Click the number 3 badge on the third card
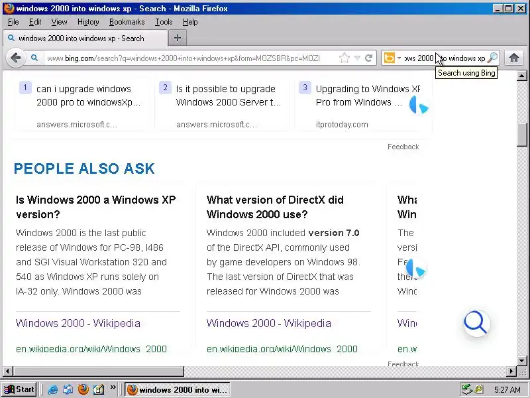This screenshot has width=530, height=398. click(x=305, y=88)
